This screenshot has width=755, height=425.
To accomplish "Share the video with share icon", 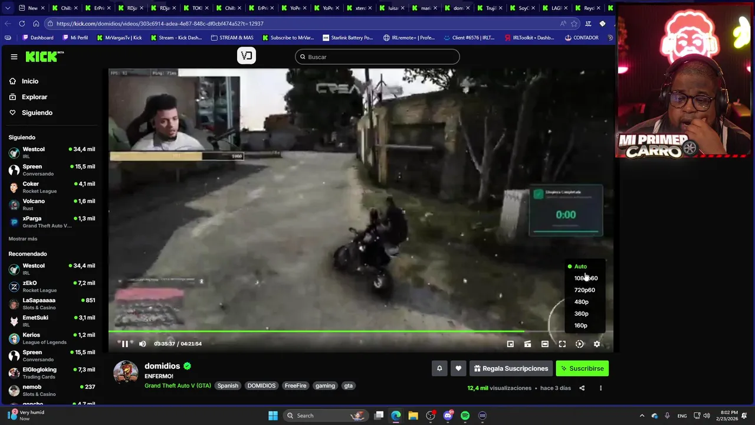I will pyautogui.click(x=582, y=388).
